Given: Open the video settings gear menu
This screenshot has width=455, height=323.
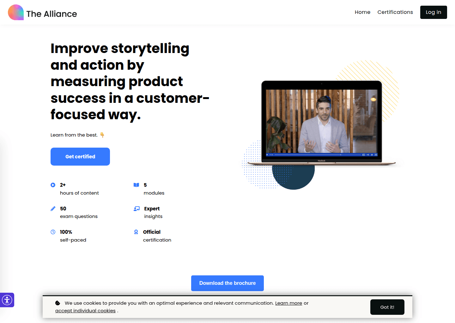Looking at the screenshot, I should click(372, 155).
